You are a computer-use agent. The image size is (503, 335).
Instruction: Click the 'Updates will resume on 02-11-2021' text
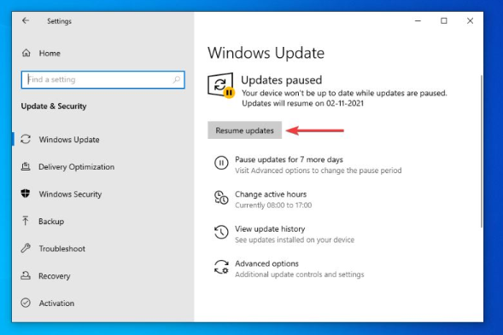302,103
